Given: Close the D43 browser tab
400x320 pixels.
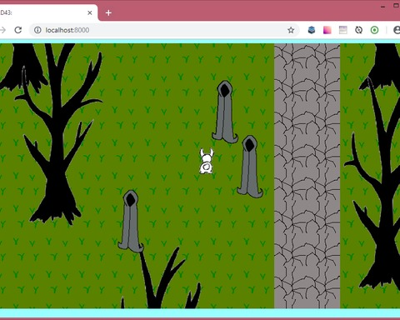Looking at the screenshot, I should [90, 12].
